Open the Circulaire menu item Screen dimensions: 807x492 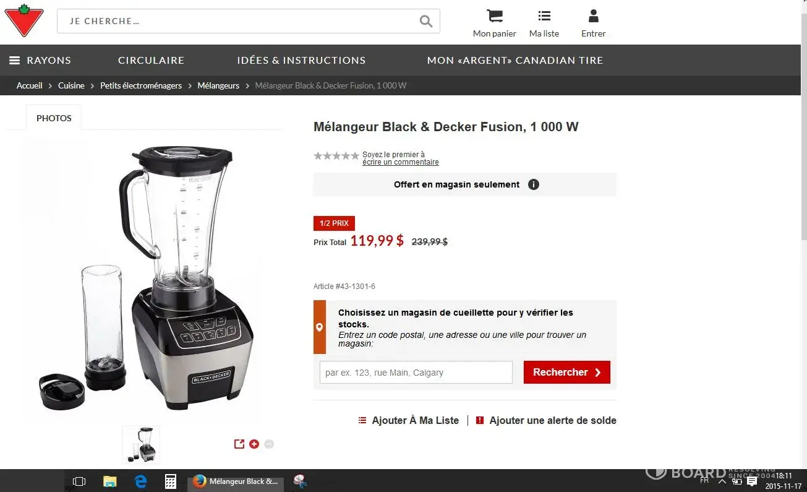tap(151, 60)
